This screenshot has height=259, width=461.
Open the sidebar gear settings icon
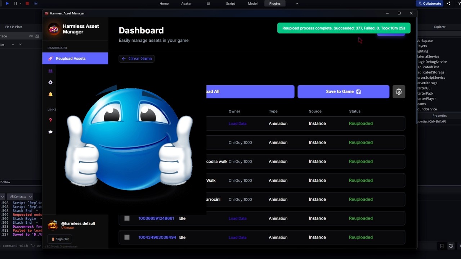[50, 82]
